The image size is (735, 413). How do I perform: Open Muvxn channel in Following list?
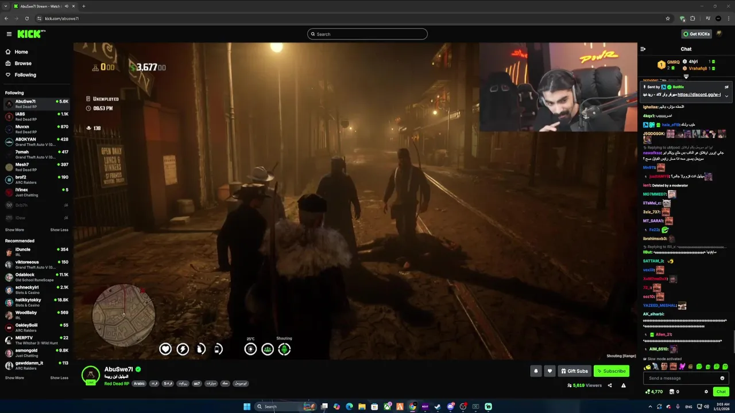[37, 129]
